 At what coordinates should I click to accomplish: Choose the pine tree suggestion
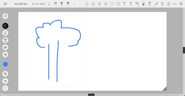tap(93, 4)
